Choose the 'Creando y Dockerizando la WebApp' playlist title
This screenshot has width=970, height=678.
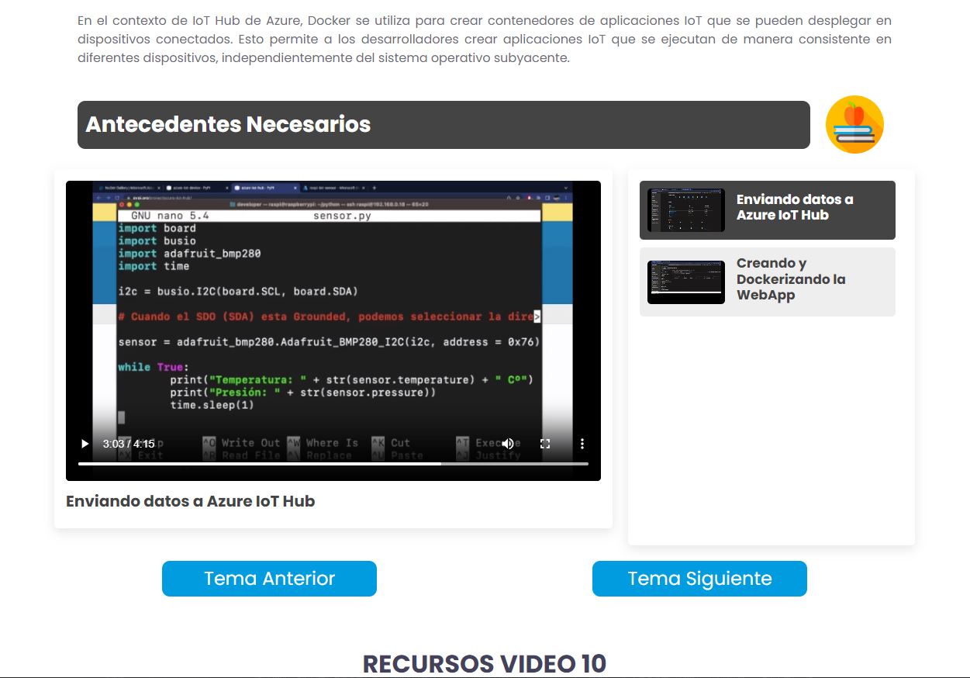pos(790,279)
